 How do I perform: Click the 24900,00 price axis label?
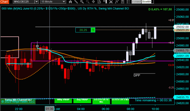click(x=182, y=74)
